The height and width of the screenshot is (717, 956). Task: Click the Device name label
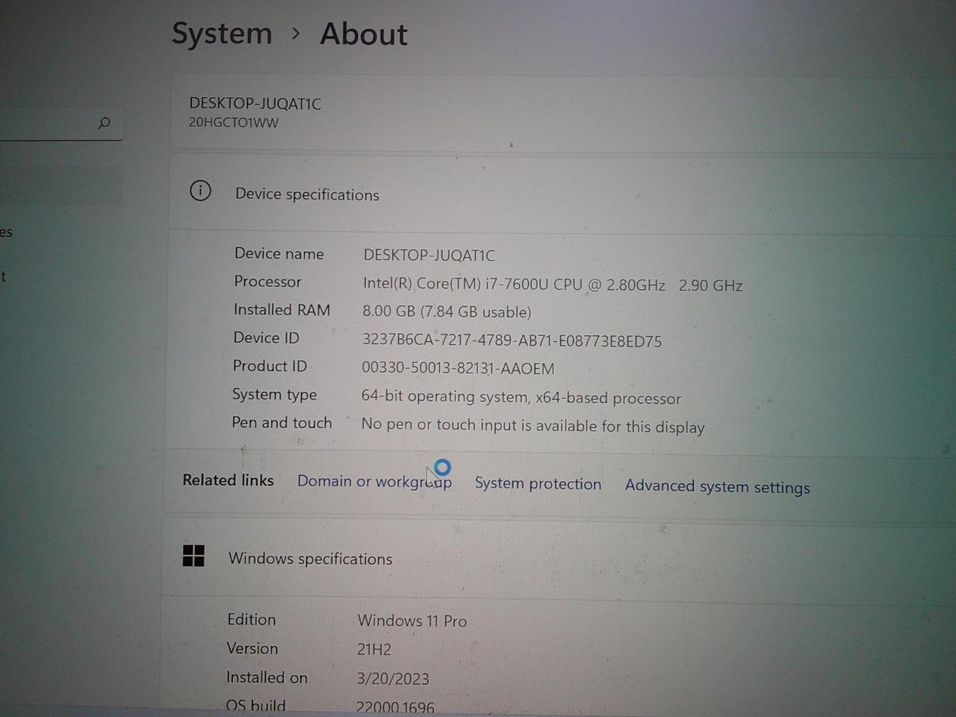click(x=279, y=253)
